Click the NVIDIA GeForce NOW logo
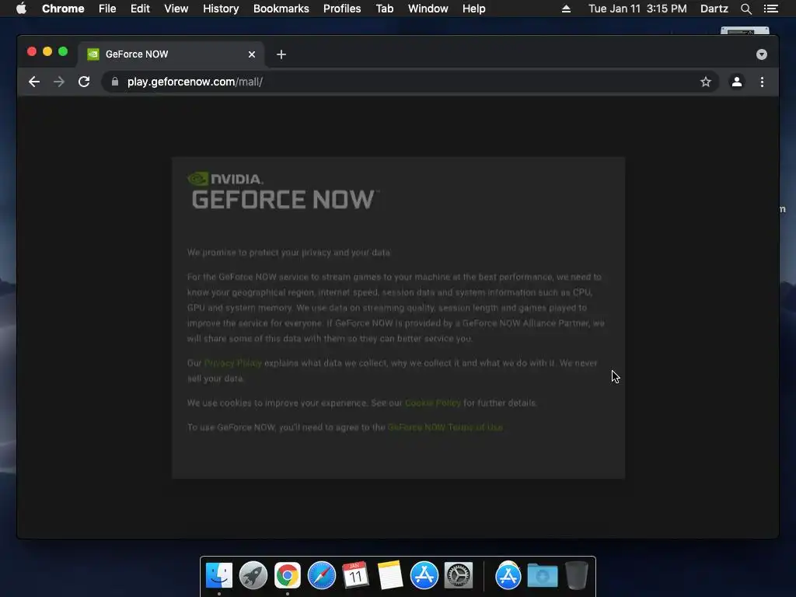This screenshot has width=796, height=597. coord(283,191)
